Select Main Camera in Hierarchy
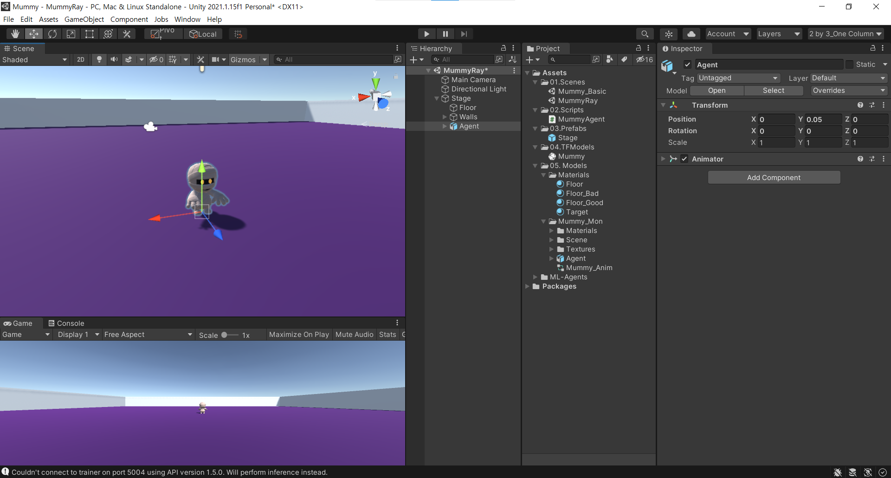The image size is (891, 478). coord(473,80)
